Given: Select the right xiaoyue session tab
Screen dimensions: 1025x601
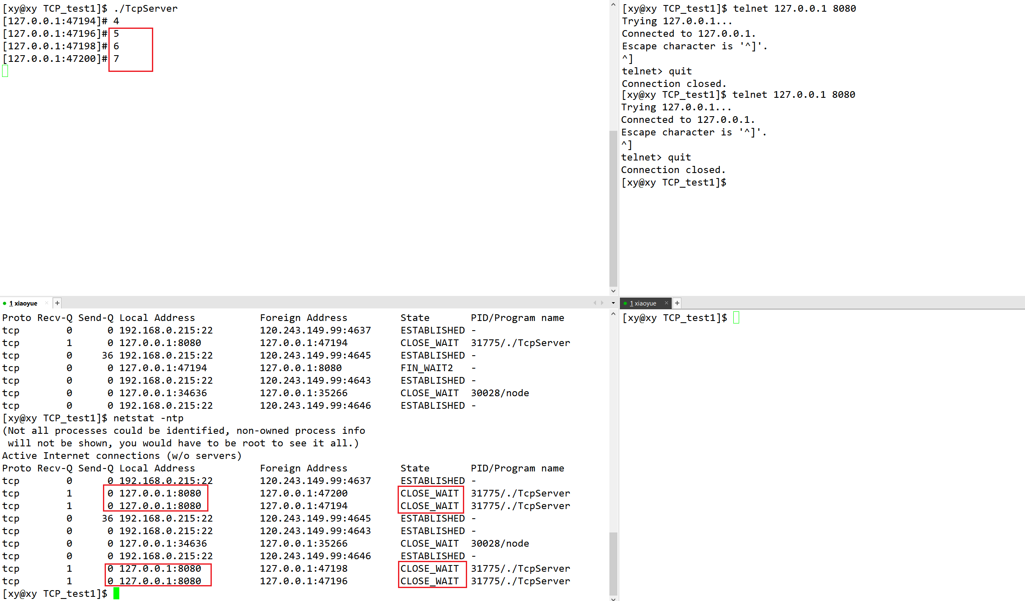Looking at the screenshot, I should [643, 303].
